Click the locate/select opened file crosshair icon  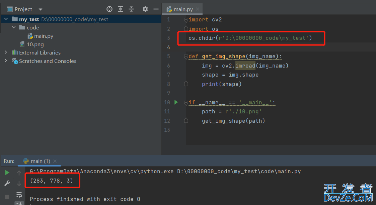pyautogui.click(x=109, y=9)
